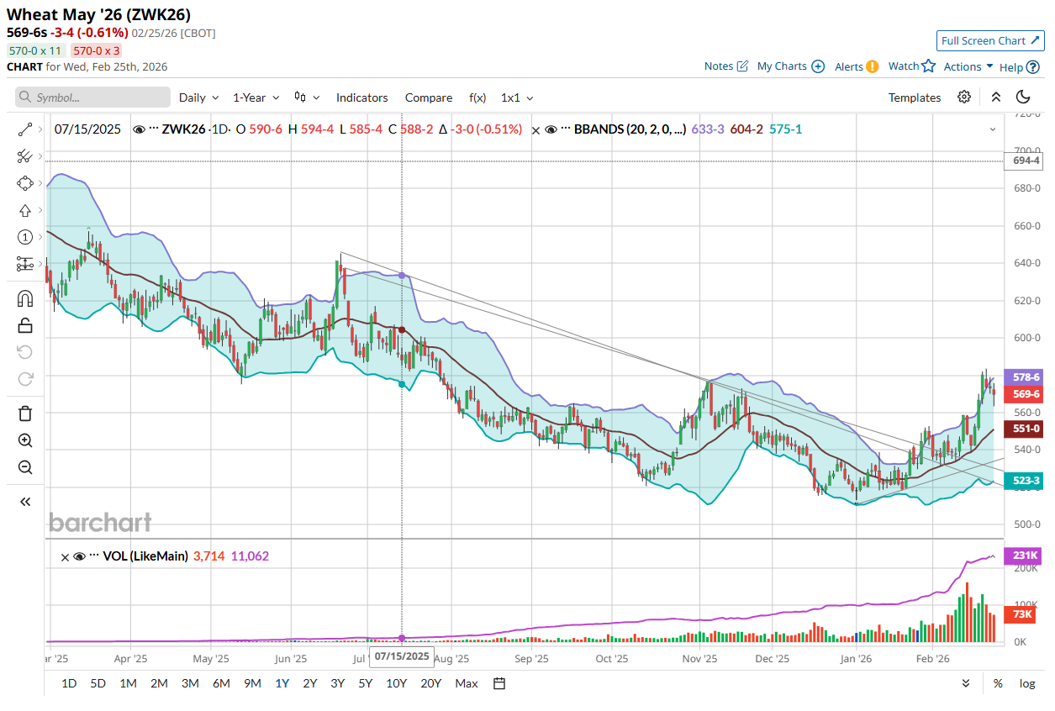Viewport: 1055px width, 711px height.
Task: Open the Compare symbols option
Action: [x=429, y=97]
